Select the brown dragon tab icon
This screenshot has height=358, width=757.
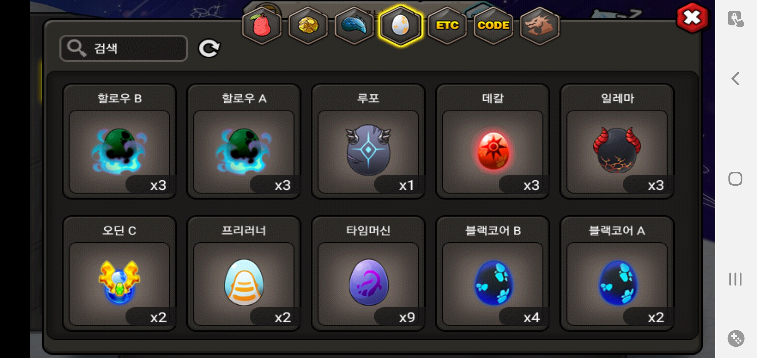tap(540, 26)
